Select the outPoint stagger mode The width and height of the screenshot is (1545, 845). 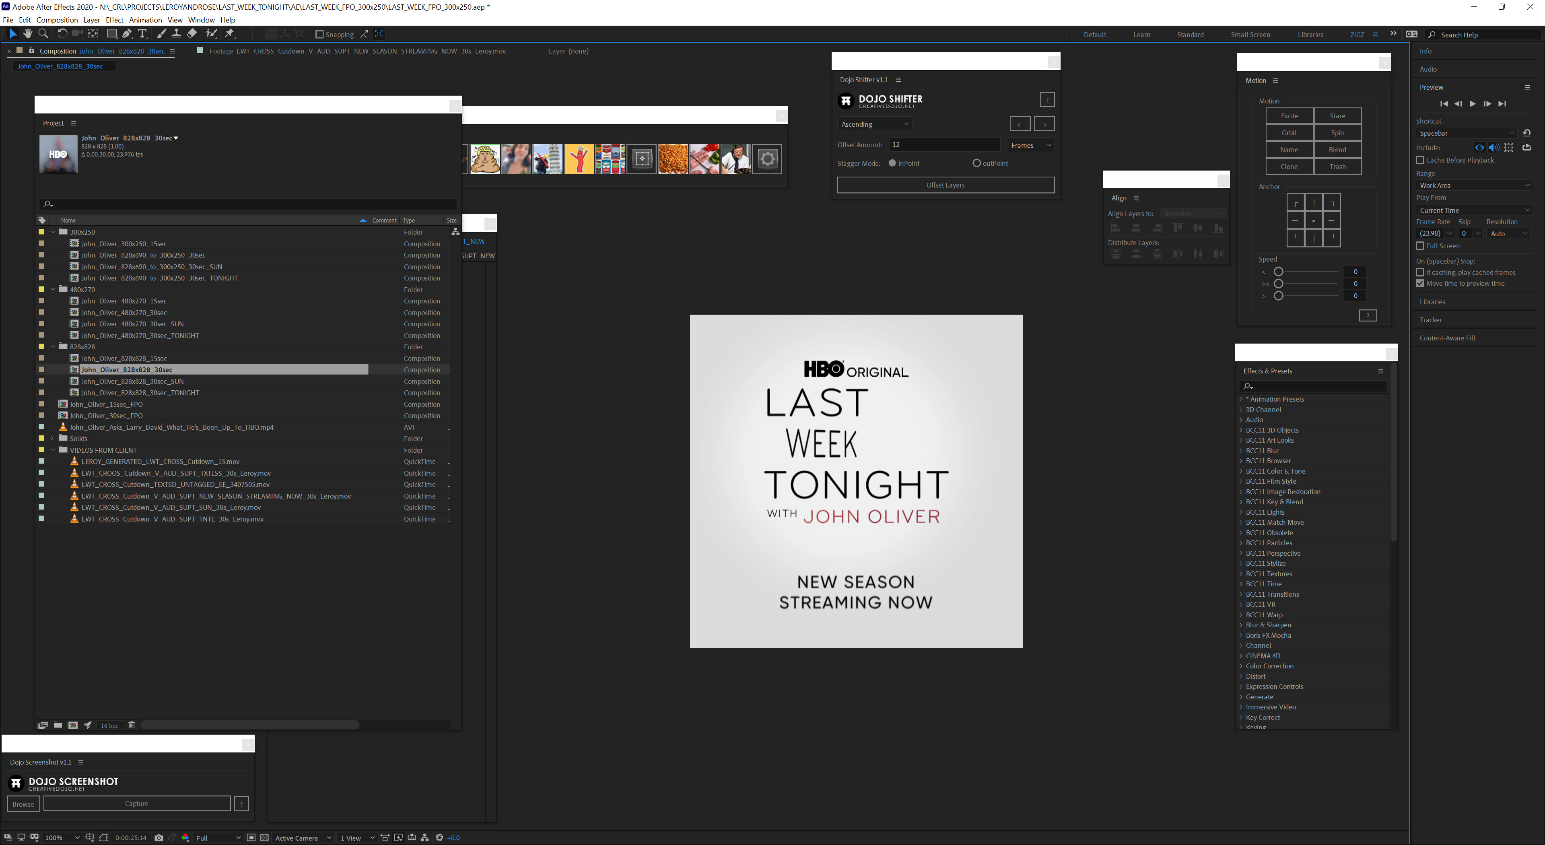click(x=977, y=163)
